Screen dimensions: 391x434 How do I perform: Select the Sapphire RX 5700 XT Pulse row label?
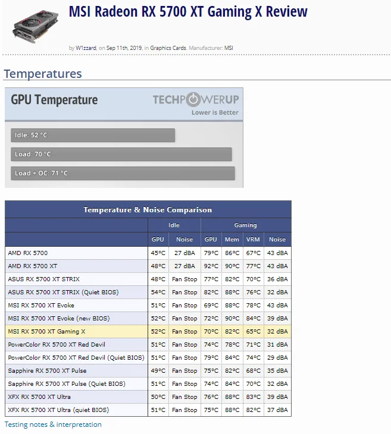click(x=47, y=370)
